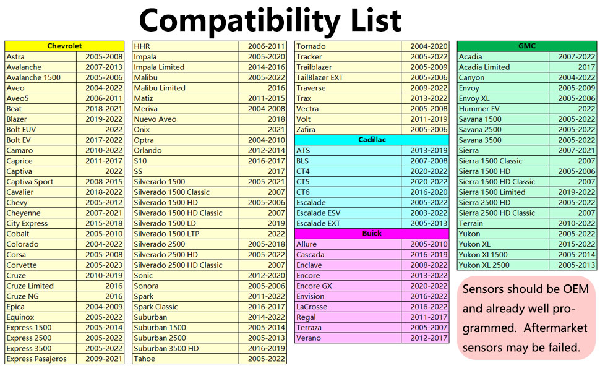The width and height of the screenshot is (600, 371).
Task: Click the Yukon XL 2500 cell
Action: point(503,265)
